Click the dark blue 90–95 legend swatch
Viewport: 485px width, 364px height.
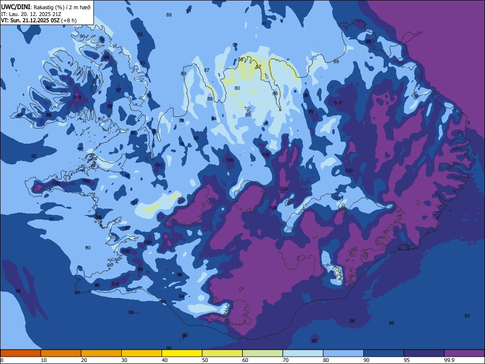click(384, 353)
